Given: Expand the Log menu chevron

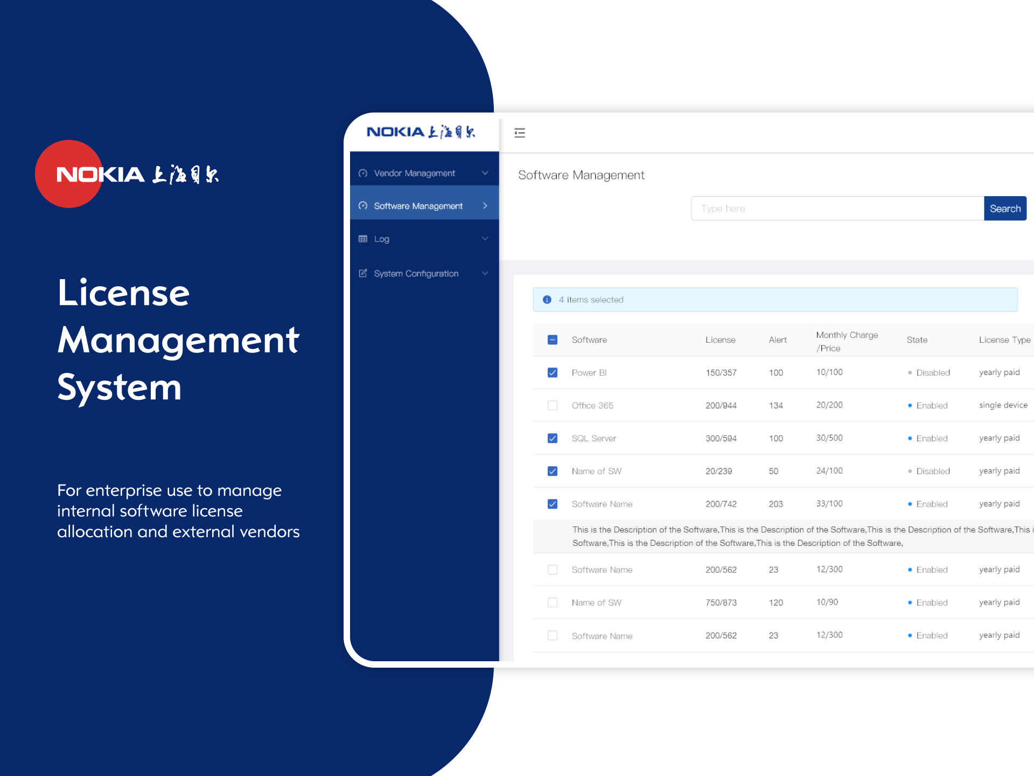Looking at the screenshot, I should 485,239.
